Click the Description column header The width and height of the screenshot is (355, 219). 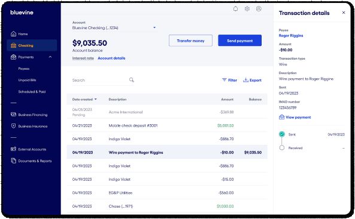pyautogui.click(x=117, y=99)
